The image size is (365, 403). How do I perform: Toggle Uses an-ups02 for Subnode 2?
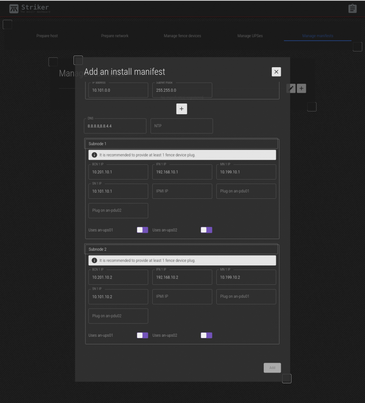pos(206,335)
